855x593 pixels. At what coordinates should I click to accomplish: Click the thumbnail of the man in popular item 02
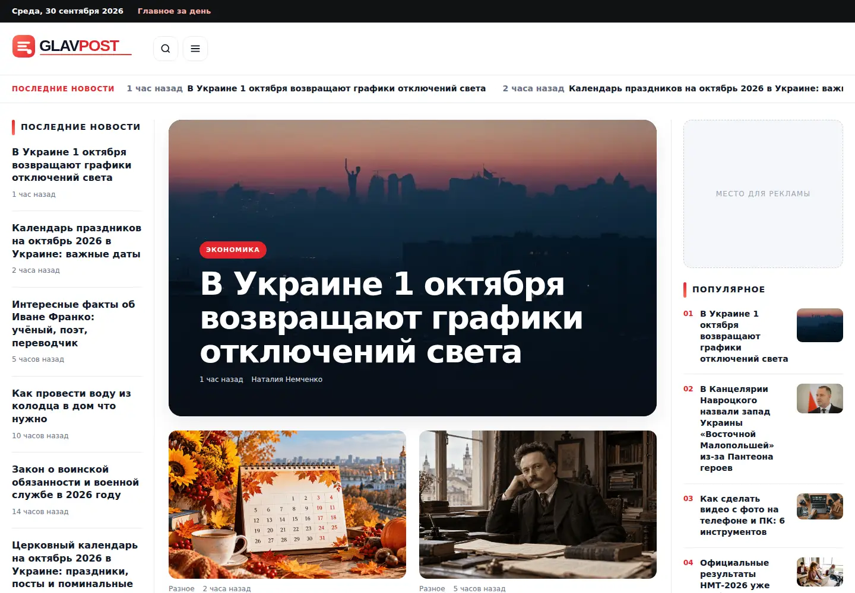tap(820, 398)
